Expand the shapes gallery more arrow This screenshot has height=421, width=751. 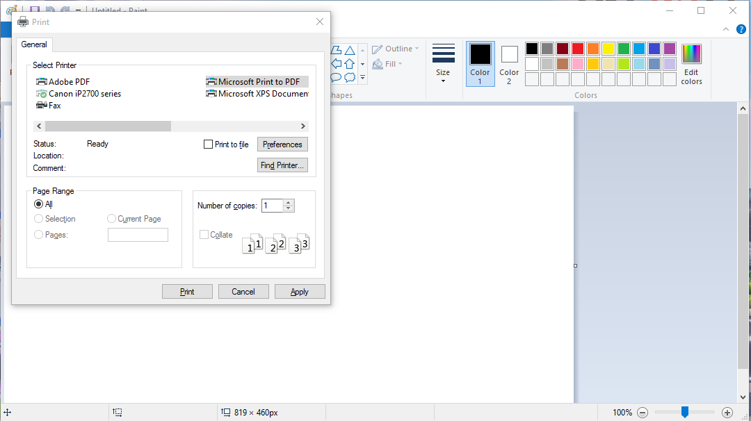(x=362, y=77)
